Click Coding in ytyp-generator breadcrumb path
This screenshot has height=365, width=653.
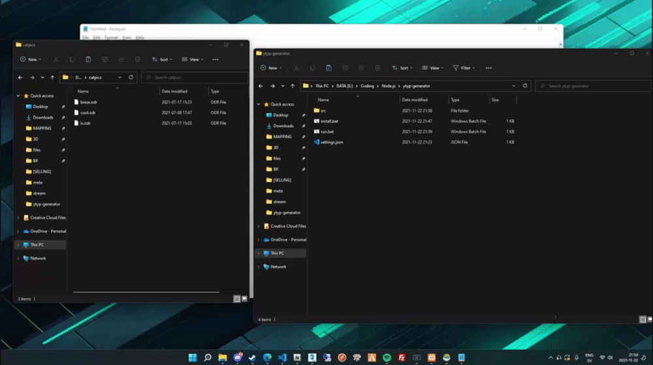pyautogui.click(x=367, y=86)
